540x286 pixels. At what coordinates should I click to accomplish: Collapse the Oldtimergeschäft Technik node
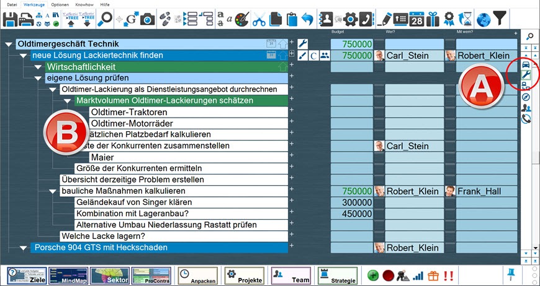pyautogui.click(x=9, y=45)
